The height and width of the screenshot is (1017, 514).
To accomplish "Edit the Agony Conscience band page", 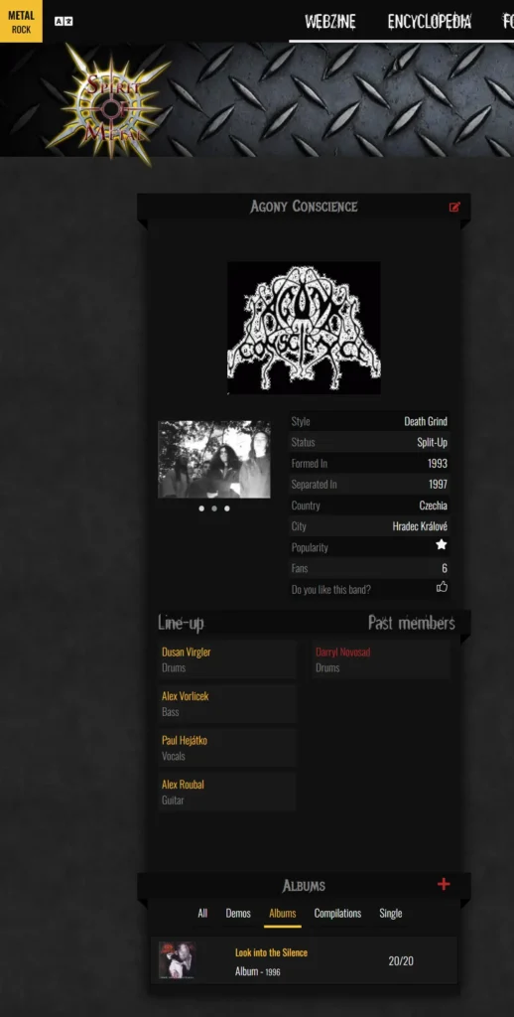I will click(x=454, y=207).
